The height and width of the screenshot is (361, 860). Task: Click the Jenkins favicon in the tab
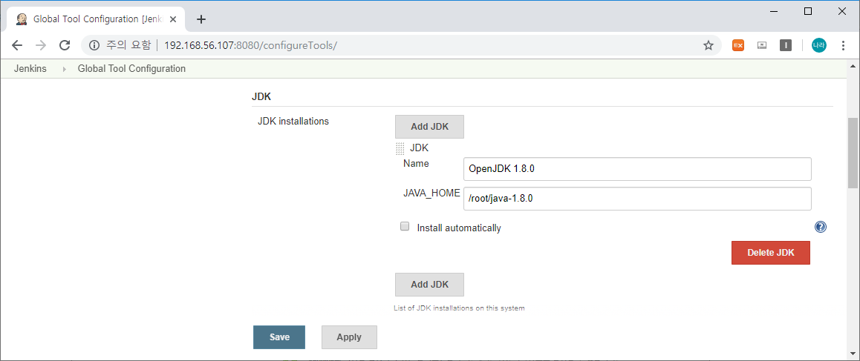pos(22,19)
